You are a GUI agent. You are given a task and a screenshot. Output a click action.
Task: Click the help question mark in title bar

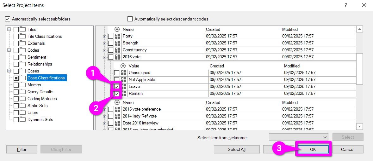pos(346,5)
